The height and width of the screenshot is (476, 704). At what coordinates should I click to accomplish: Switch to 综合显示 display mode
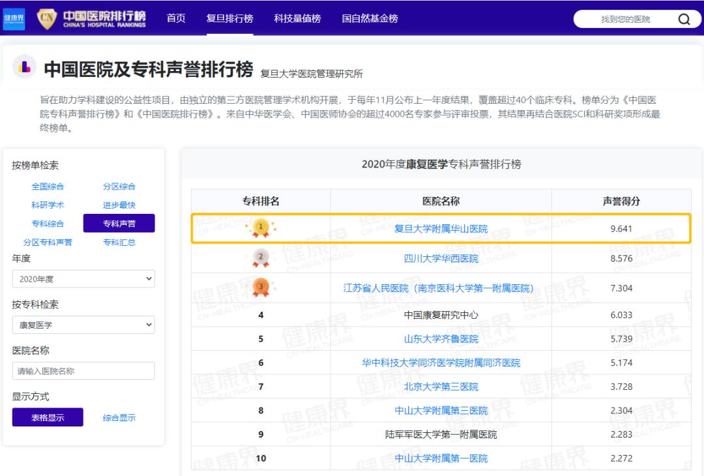click(119, 417)
